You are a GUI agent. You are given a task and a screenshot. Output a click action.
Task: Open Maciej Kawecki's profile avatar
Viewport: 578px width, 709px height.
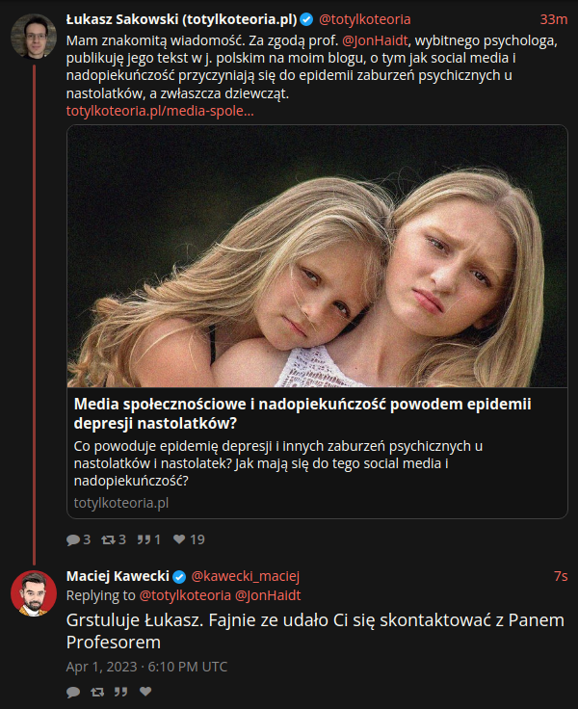[34, 593]
